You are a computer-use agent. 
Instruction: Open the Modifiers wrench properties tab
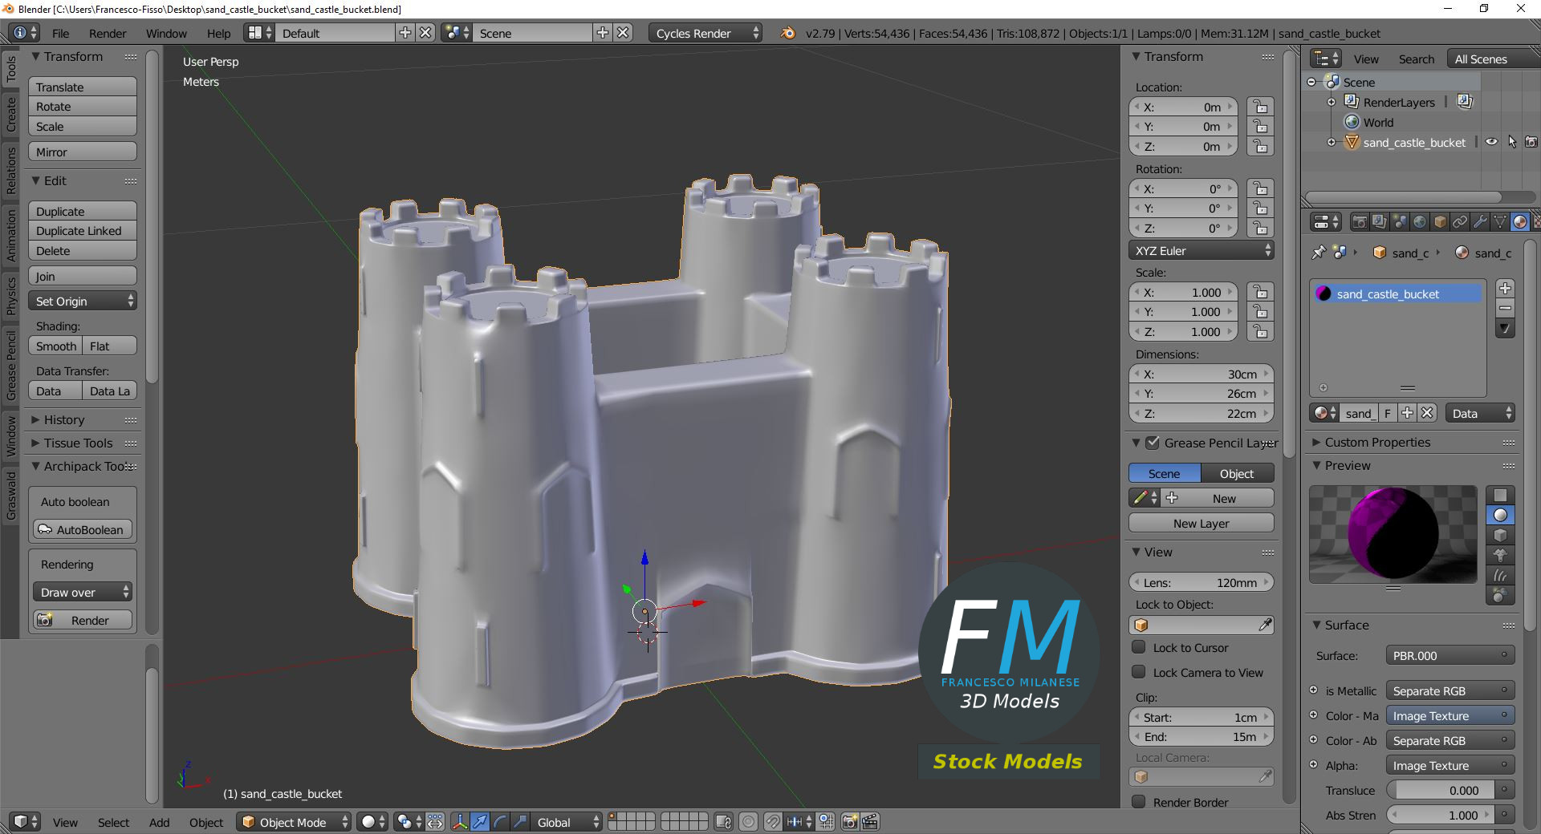(1480, 222)
